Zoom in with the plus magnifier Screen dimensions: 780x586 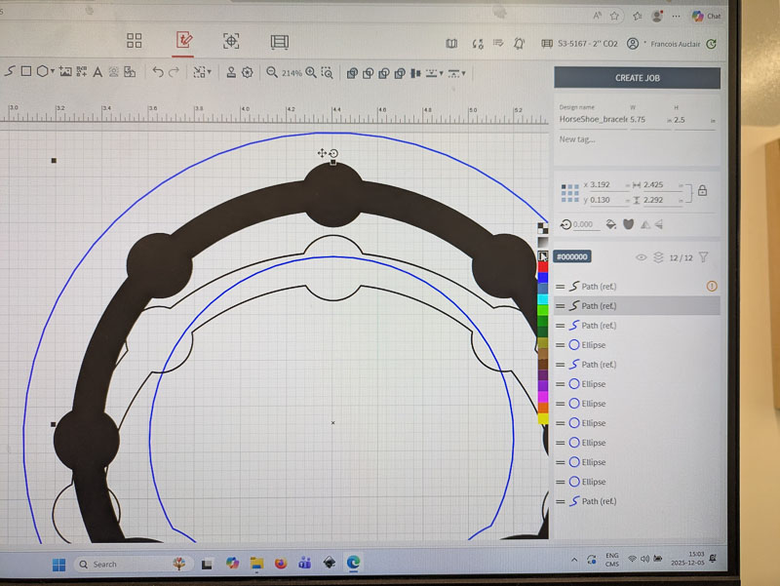[x=311, y=72]
